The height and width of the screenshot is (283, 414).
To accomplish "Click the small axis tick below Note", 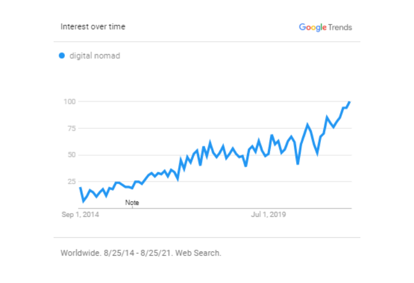I will tap(132, 208).
